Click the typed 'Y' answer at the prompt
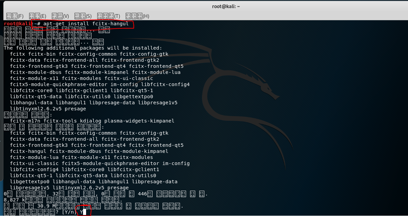 pyautogui.click(x=81, y=212)
